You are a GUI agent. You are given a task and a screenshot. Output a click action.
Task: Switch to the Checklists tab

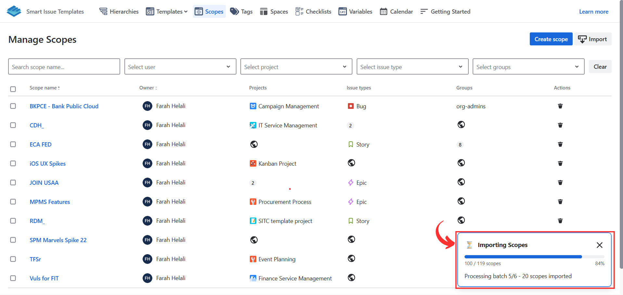(x=313, y=12)
